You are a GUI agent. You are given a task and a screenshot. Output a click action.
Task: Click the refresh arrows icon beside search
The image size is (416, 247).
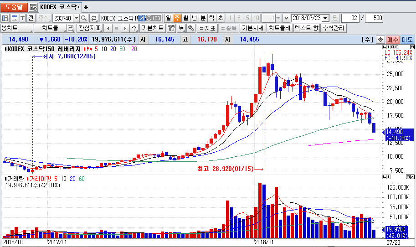[94, 18]
